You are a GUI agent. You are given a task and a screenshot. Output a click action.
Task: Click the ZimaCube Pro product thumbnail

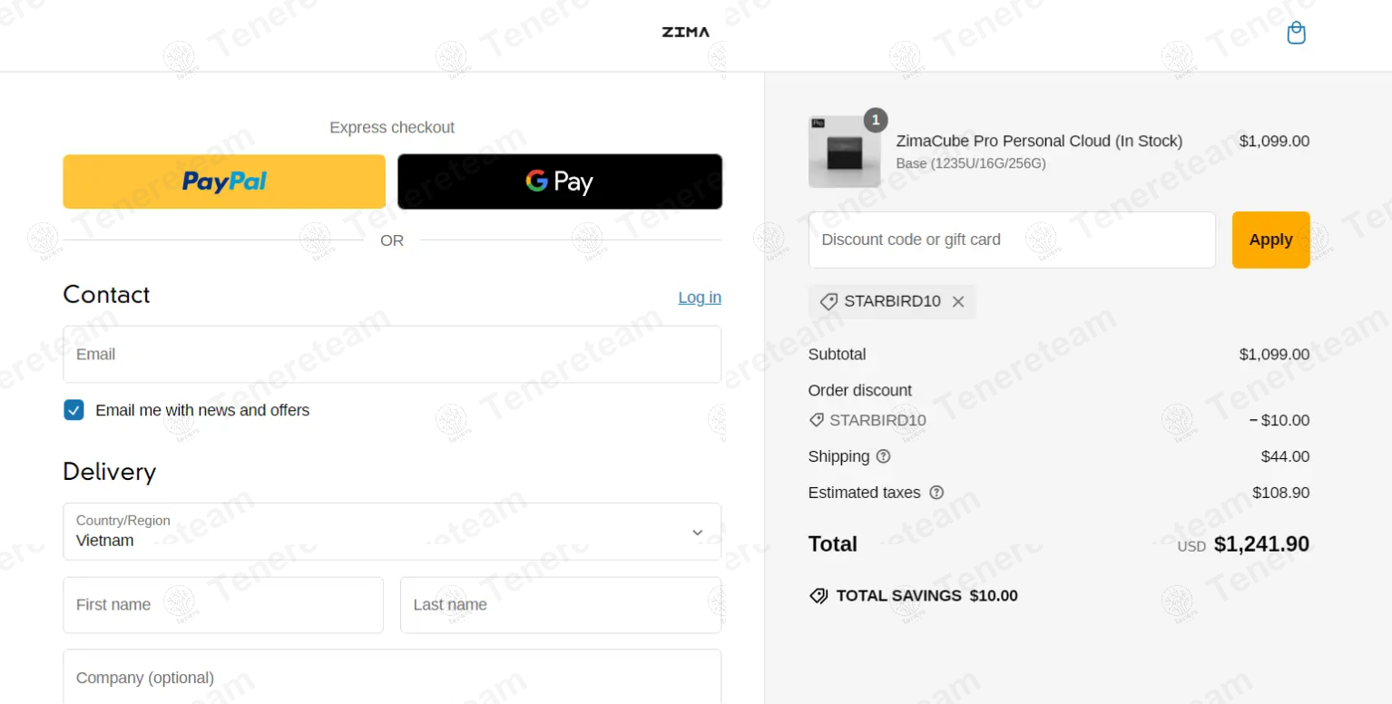[x=844, y=152]
